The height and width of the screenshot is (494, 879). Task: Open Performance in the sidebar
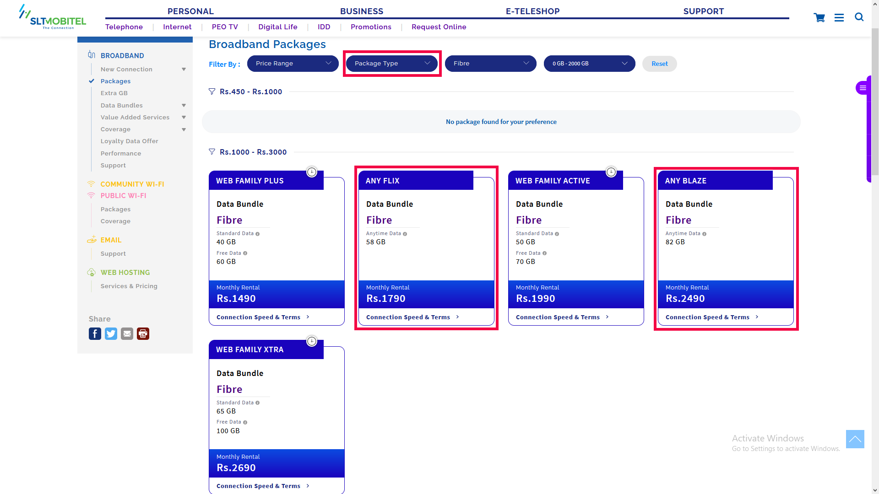(x=121, y=154)
